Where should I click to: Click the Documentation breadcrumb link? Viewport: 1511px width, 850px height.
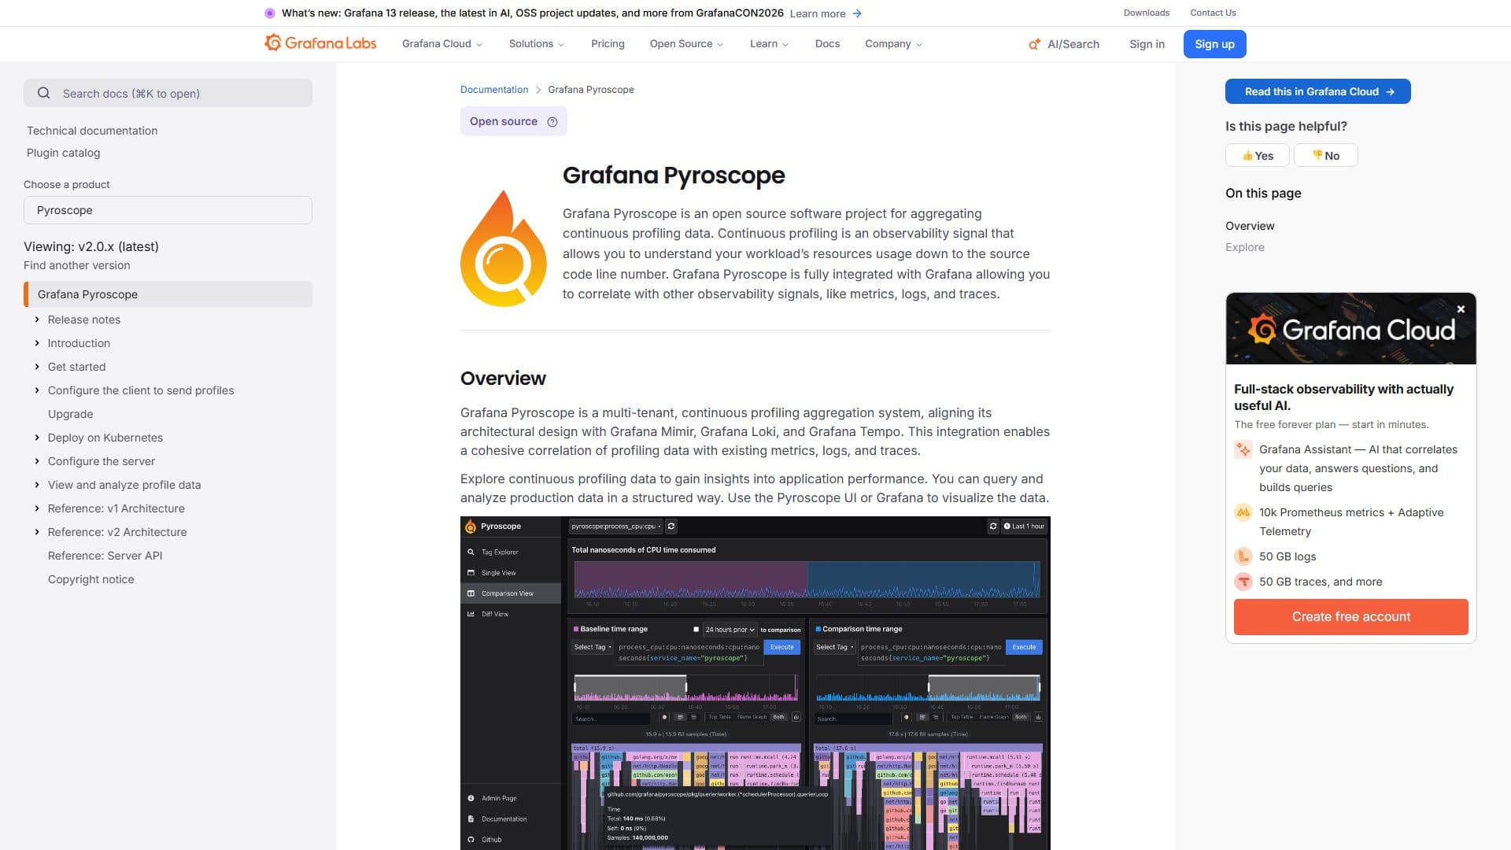(x=494, y=90)
